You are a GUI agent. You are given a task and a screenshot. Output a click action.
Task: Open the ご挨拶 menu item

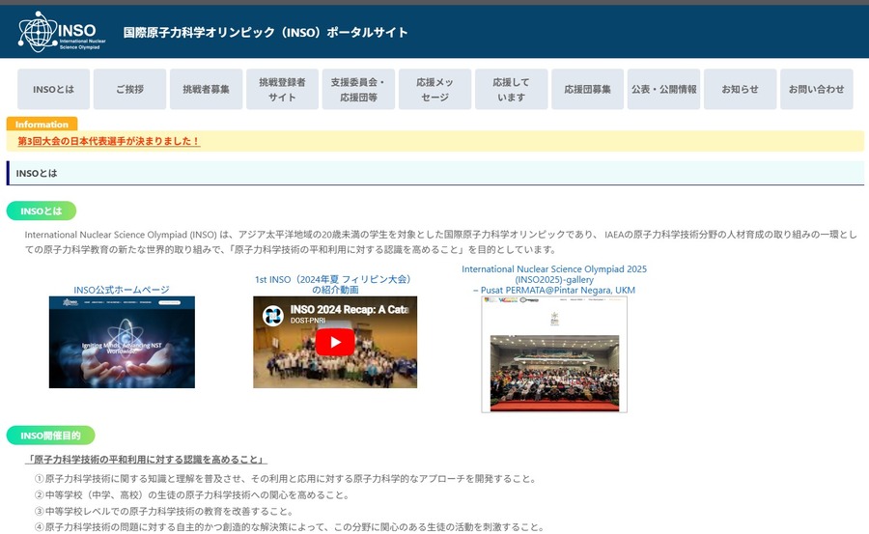129,89
